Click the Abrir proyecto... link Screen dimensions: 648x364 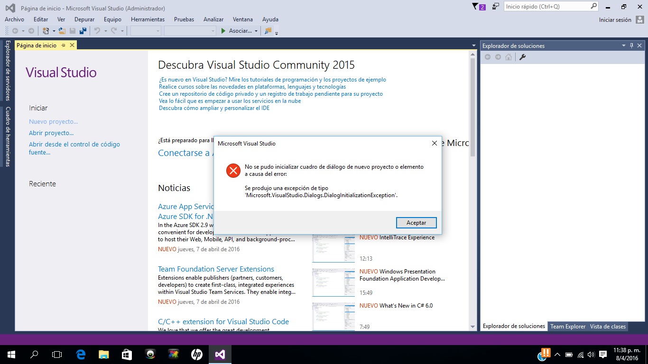[x=51, y=133]
